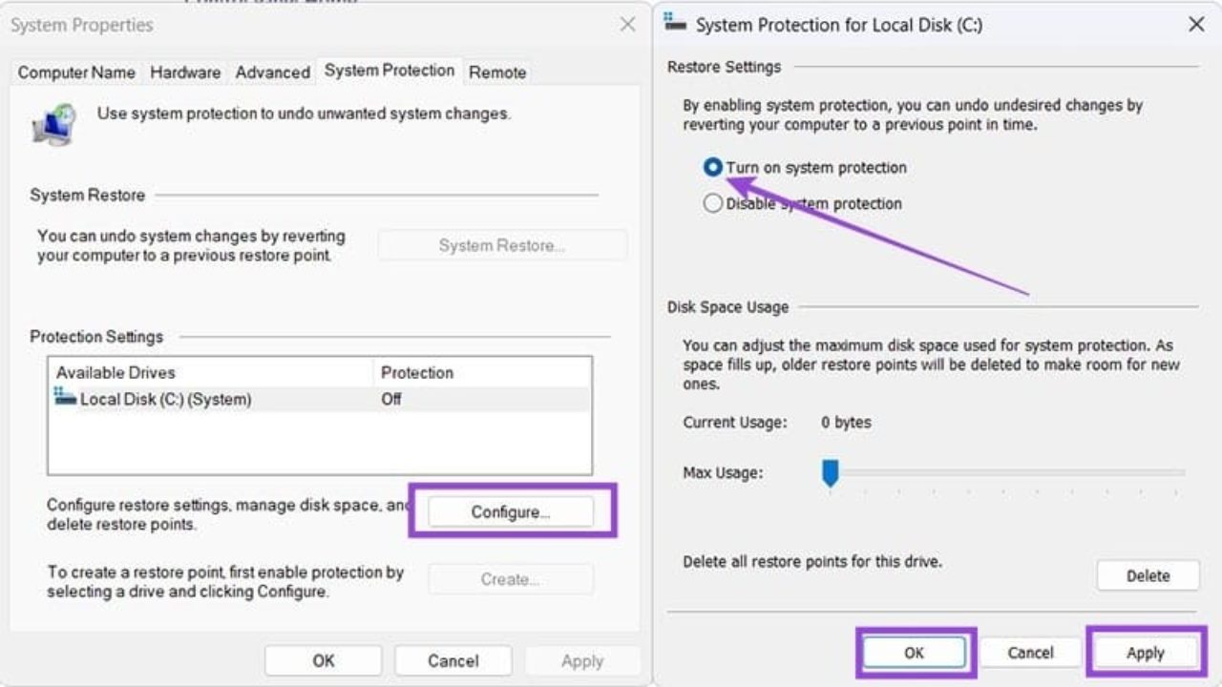Switch to the Hardware tab

click(185, 72)
